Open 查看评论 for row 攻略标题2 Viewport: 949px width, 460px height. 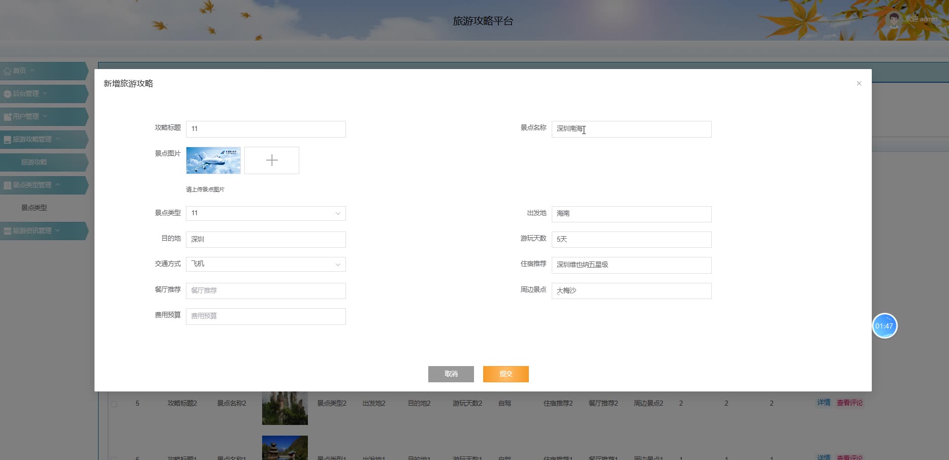(850, 403)
